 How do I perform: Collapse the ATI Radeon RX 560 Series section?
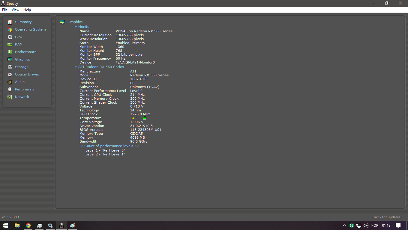pos(76,67)
